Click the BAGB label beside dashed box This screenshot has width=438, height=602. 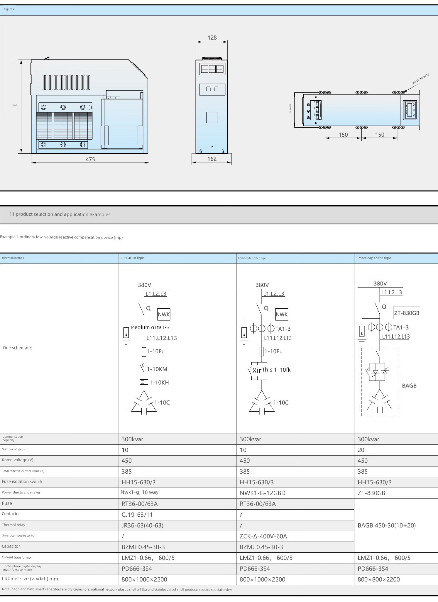pyautogui.click(x=409, y=385)
